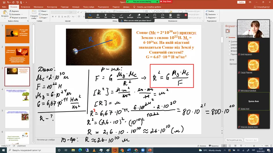Select the solid fill radio button

229,41
